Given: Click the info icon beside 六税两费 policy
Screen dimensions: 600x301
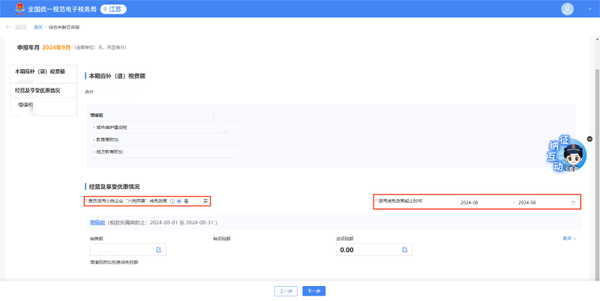Looking at the screenshot, I should pos(172,201).
